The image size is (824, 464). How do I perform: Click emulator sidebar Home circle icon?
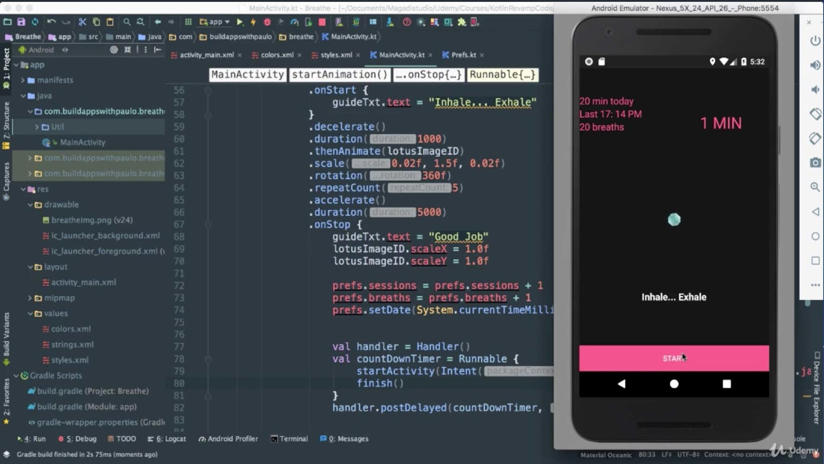(x=815, y=236)
